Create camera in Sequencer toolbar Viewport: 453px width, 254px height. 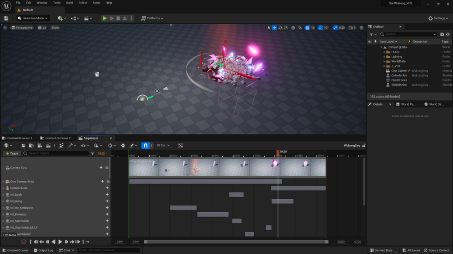point(40,146)
